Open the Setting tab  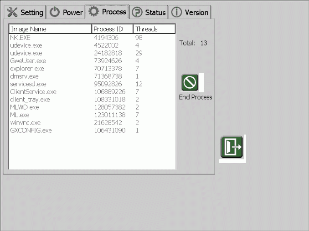point(26,12)
